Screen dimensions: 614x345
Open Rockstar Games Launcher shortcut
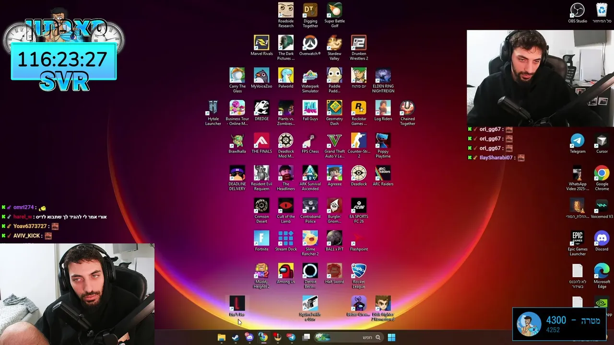click(359, 113)
